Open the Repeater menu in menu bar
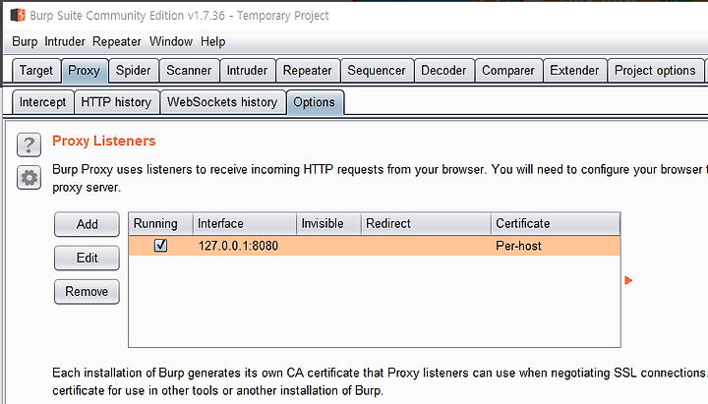Image resolution: width=708 pixels, height=404 pixels. pyautogui.click(x=117, y=41)
